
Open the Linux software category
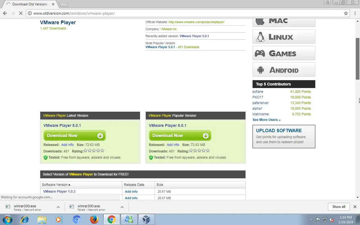284,37
